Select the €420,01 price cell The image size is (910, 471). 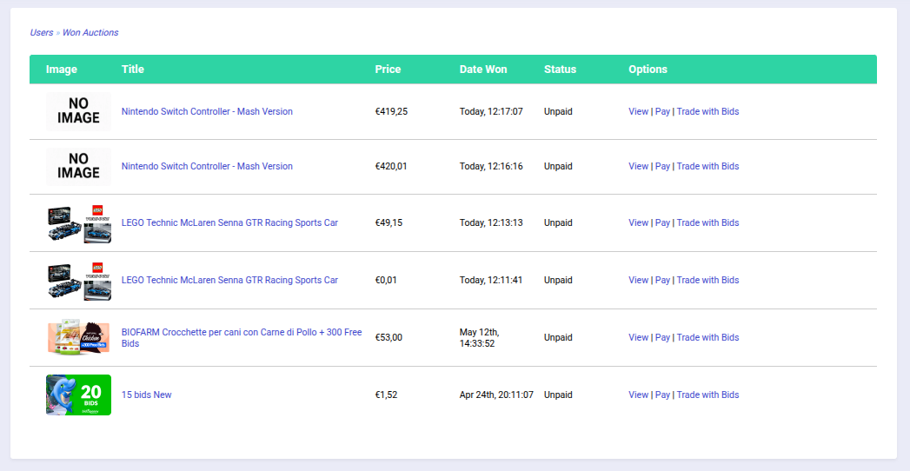(x=391, y=166)
